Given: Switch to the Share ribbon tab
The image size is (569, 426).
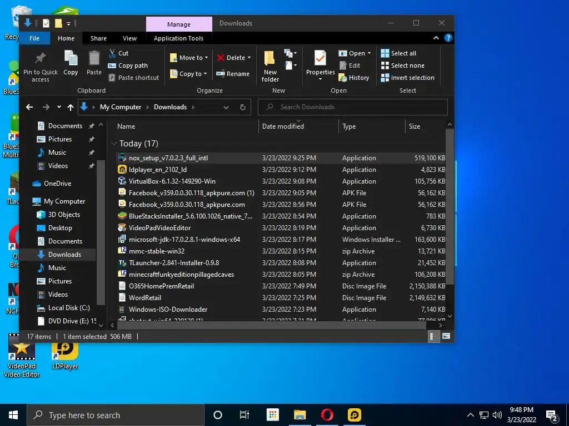Looking at the screenshot, I should [98, 38].
